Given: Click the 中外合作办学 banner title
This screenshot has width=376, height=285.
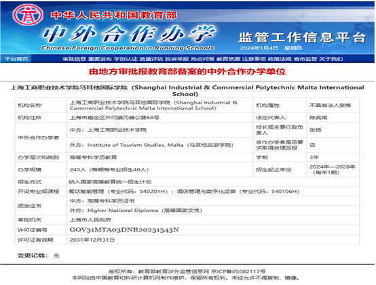Looking at the screenshot, I should (x=129, y=34).
